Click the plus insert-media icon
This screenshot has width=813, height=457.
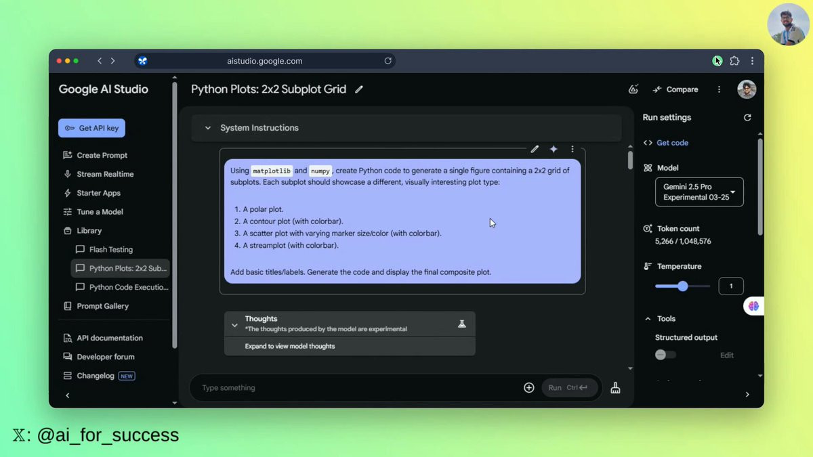(x=529, y=388)
